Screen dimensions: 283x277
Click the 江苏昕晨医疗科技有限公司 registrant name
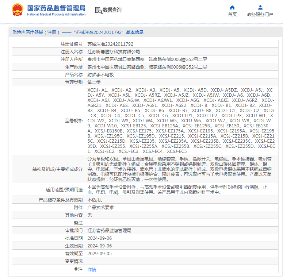pyautogui.click(x=114, y=52)
